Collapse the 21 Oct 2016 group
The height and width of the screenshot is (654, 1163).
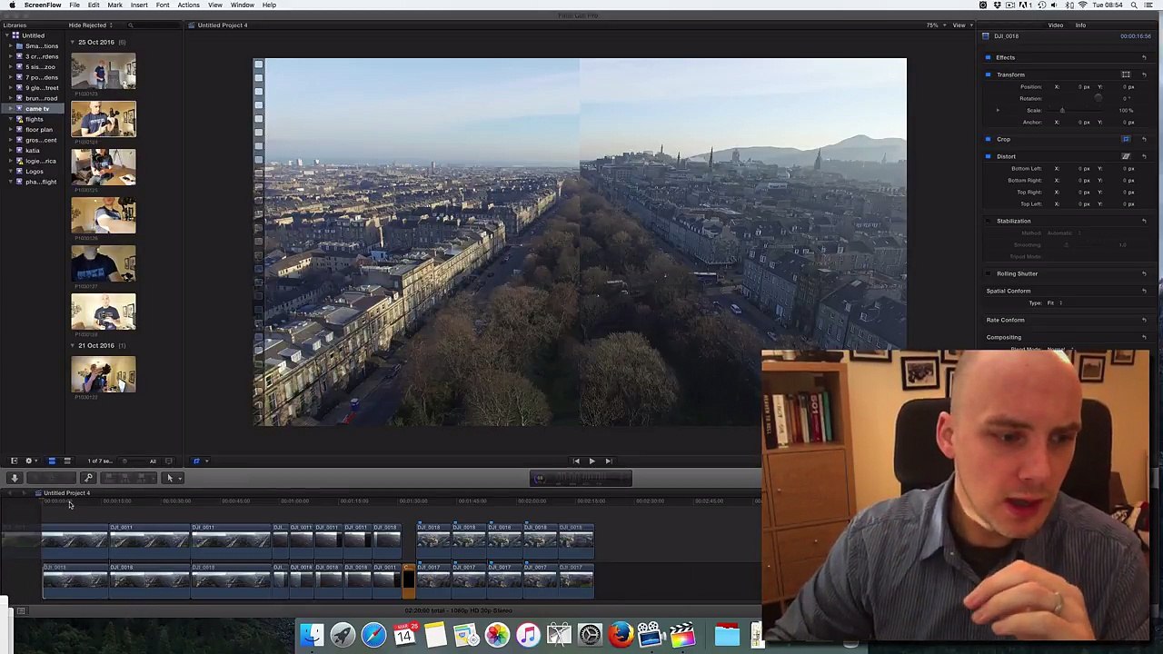[73, 345]
